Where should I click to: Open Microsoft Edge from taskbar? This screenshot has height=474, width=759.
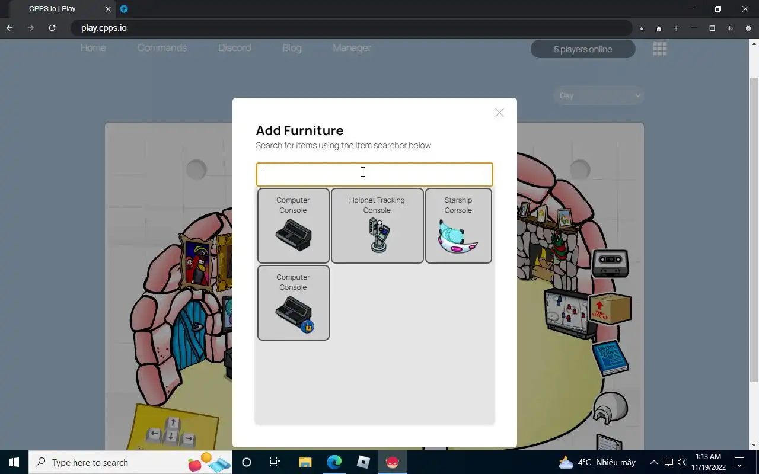[334, 462]
